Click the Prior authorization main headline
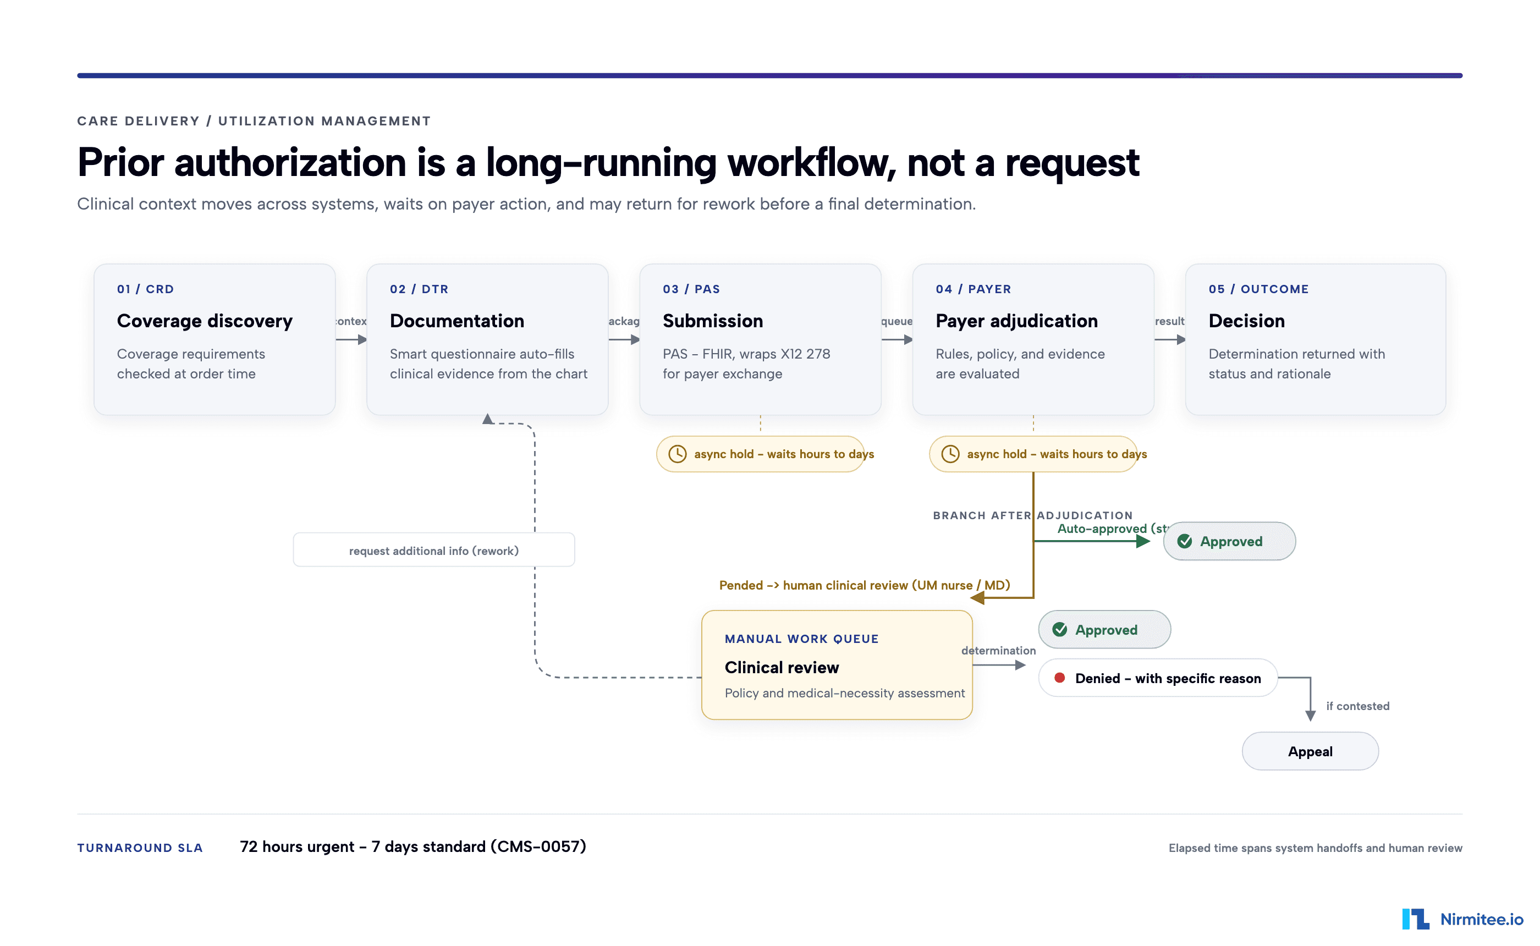 608,163
